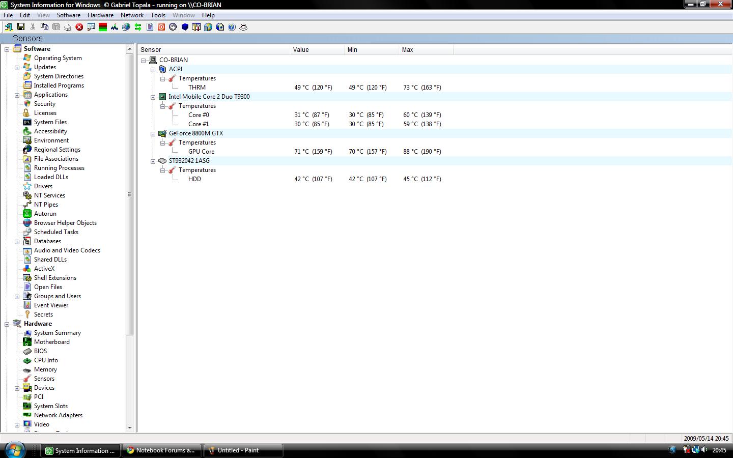Collapse Temperatures under ST932042 1ASG
Screen dimensions: 733x458
coord(162,170)
